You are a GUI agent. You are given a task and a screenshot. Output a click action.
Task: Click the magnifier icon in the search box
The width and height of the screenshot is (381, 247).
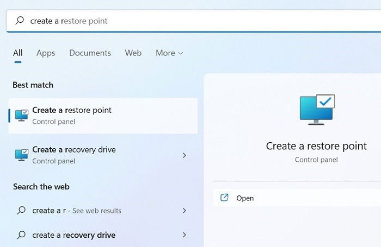pos(20,21)
